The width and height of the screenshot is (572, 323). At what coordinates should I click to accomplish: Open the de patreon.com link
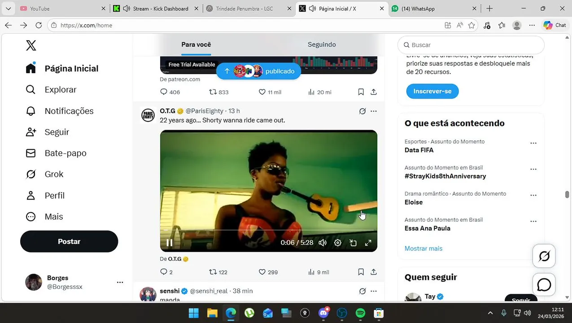pyautogui.click(x=180, y=79)
